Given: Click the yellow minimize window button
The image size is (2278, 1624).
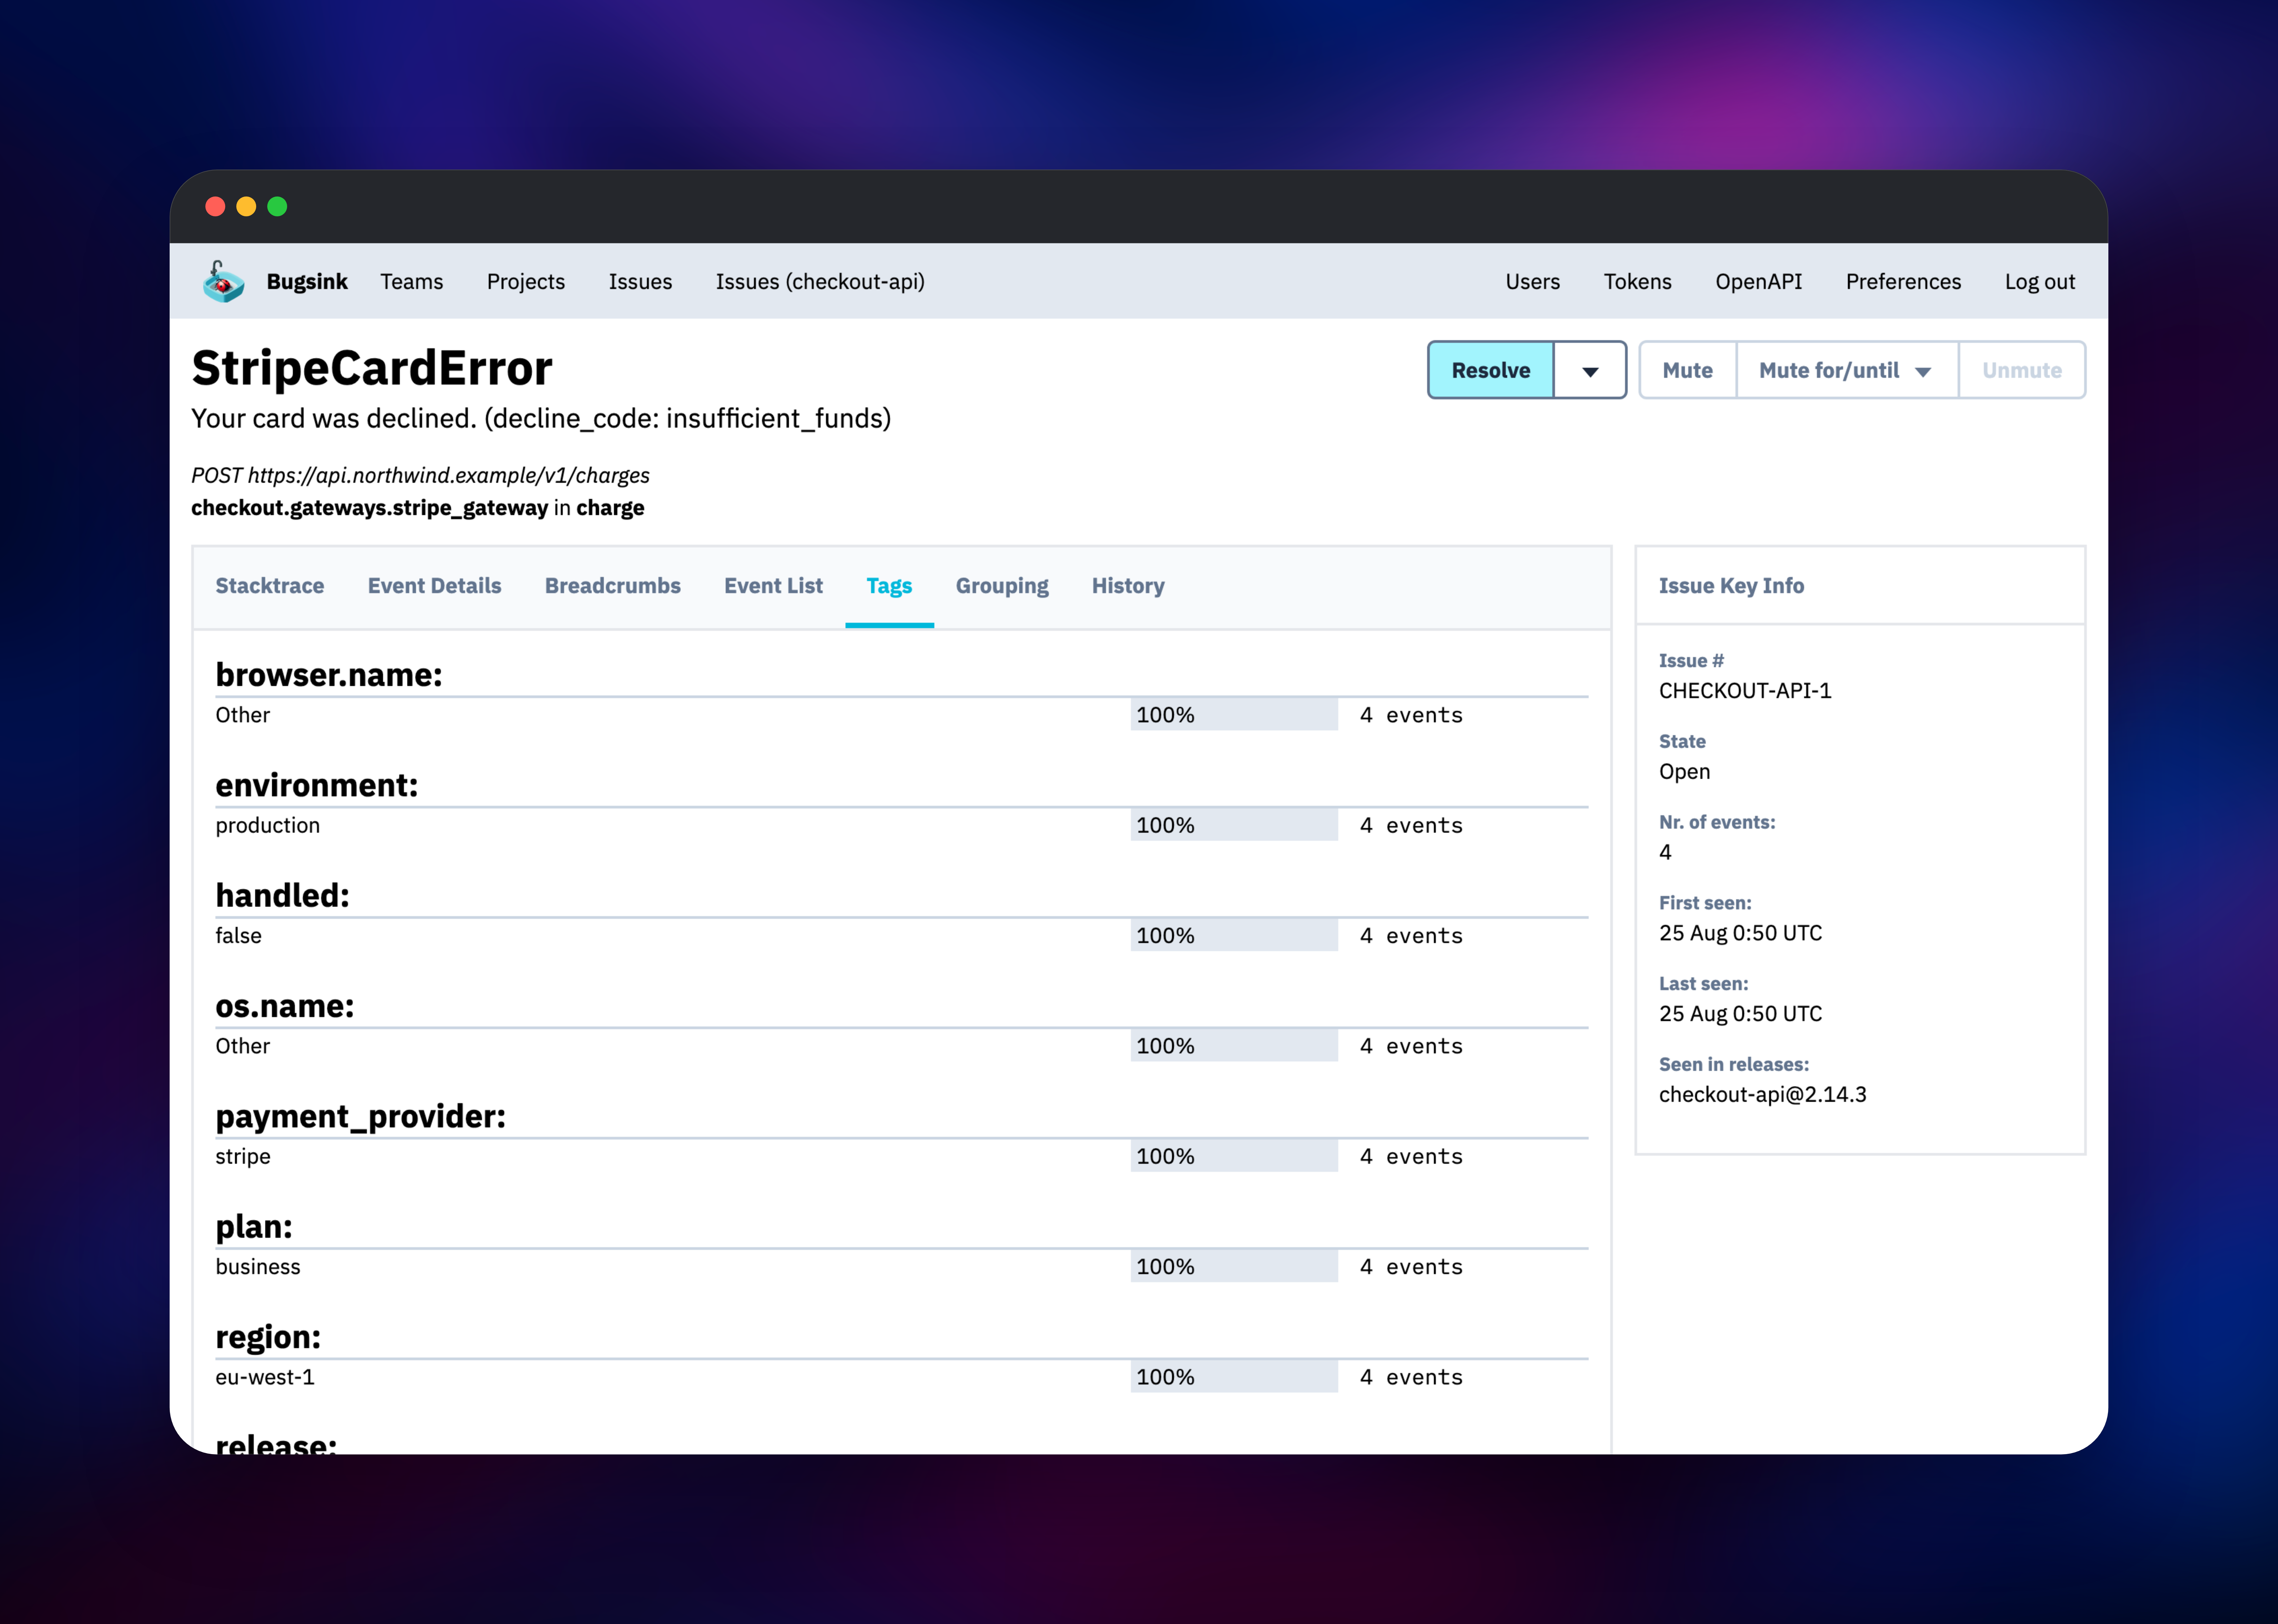Looking at the screenshot, I should [x=246, y=206].
